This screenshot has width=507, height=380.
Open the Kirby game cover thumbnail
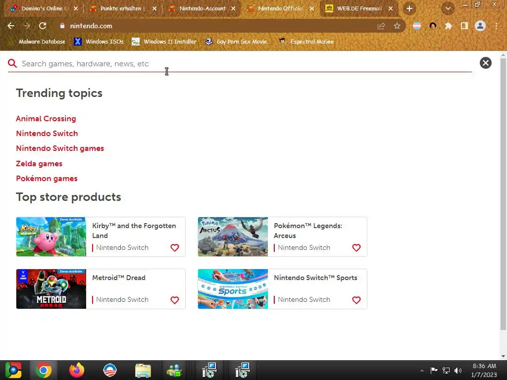point(51,237)
